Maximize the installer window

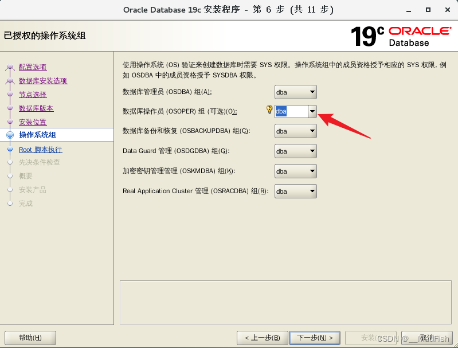tap(428, 10)
